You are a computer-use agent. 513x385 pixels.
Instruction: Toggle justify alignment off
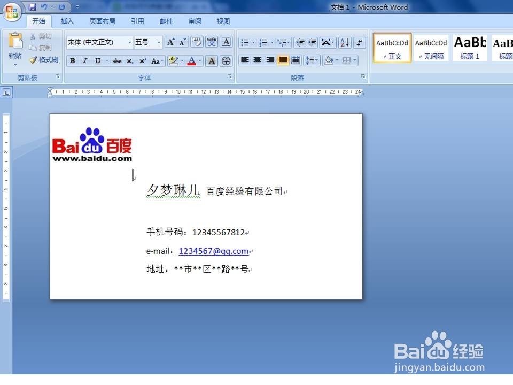click(x=282, y=60)
